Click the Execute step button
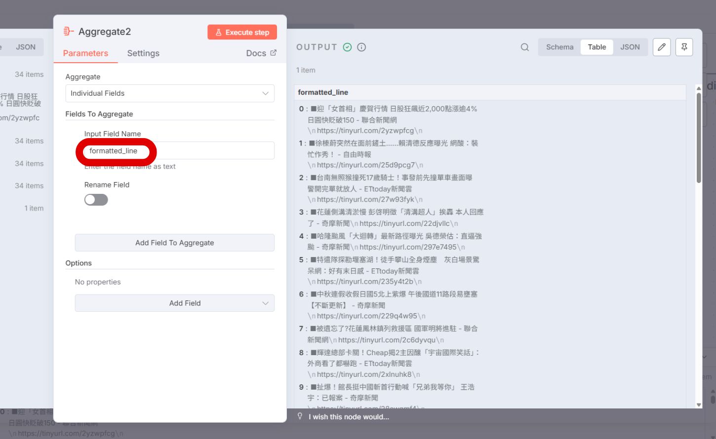Screen dimensions: 716x439 click(x=242, y=32)
